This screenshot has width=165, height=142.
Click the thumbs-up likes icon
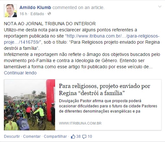73,137
